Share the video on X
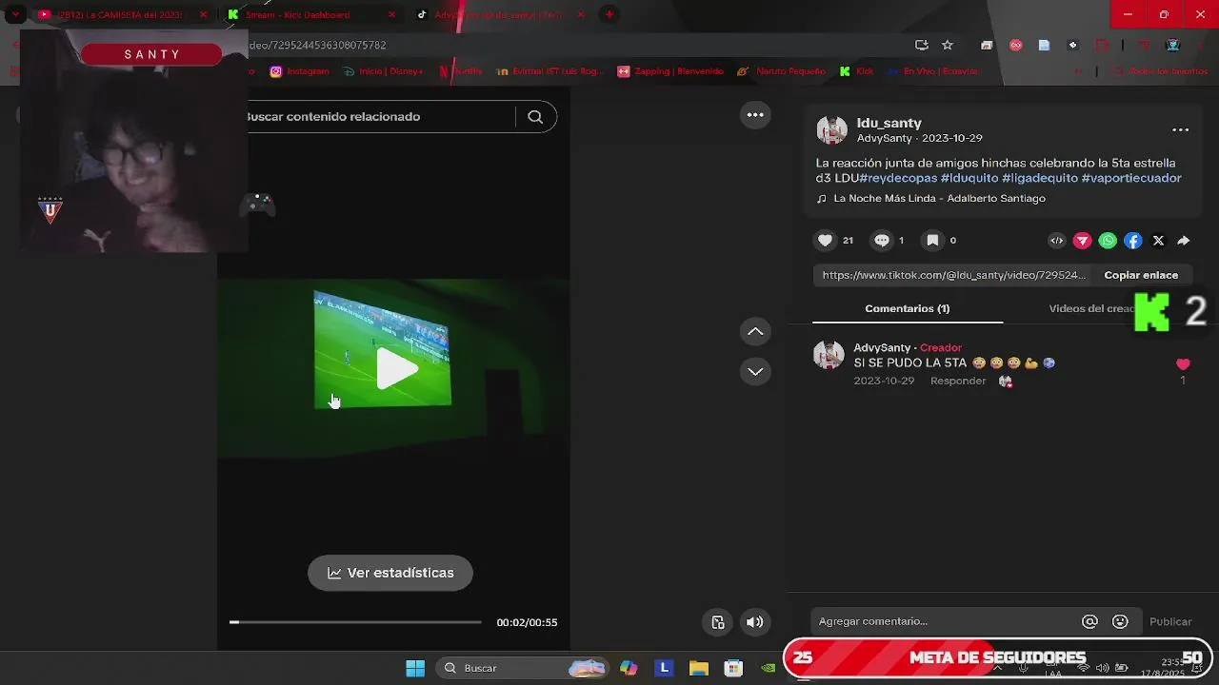The width and height of the screenshot is (1219, 685). tap(1158, 241)
